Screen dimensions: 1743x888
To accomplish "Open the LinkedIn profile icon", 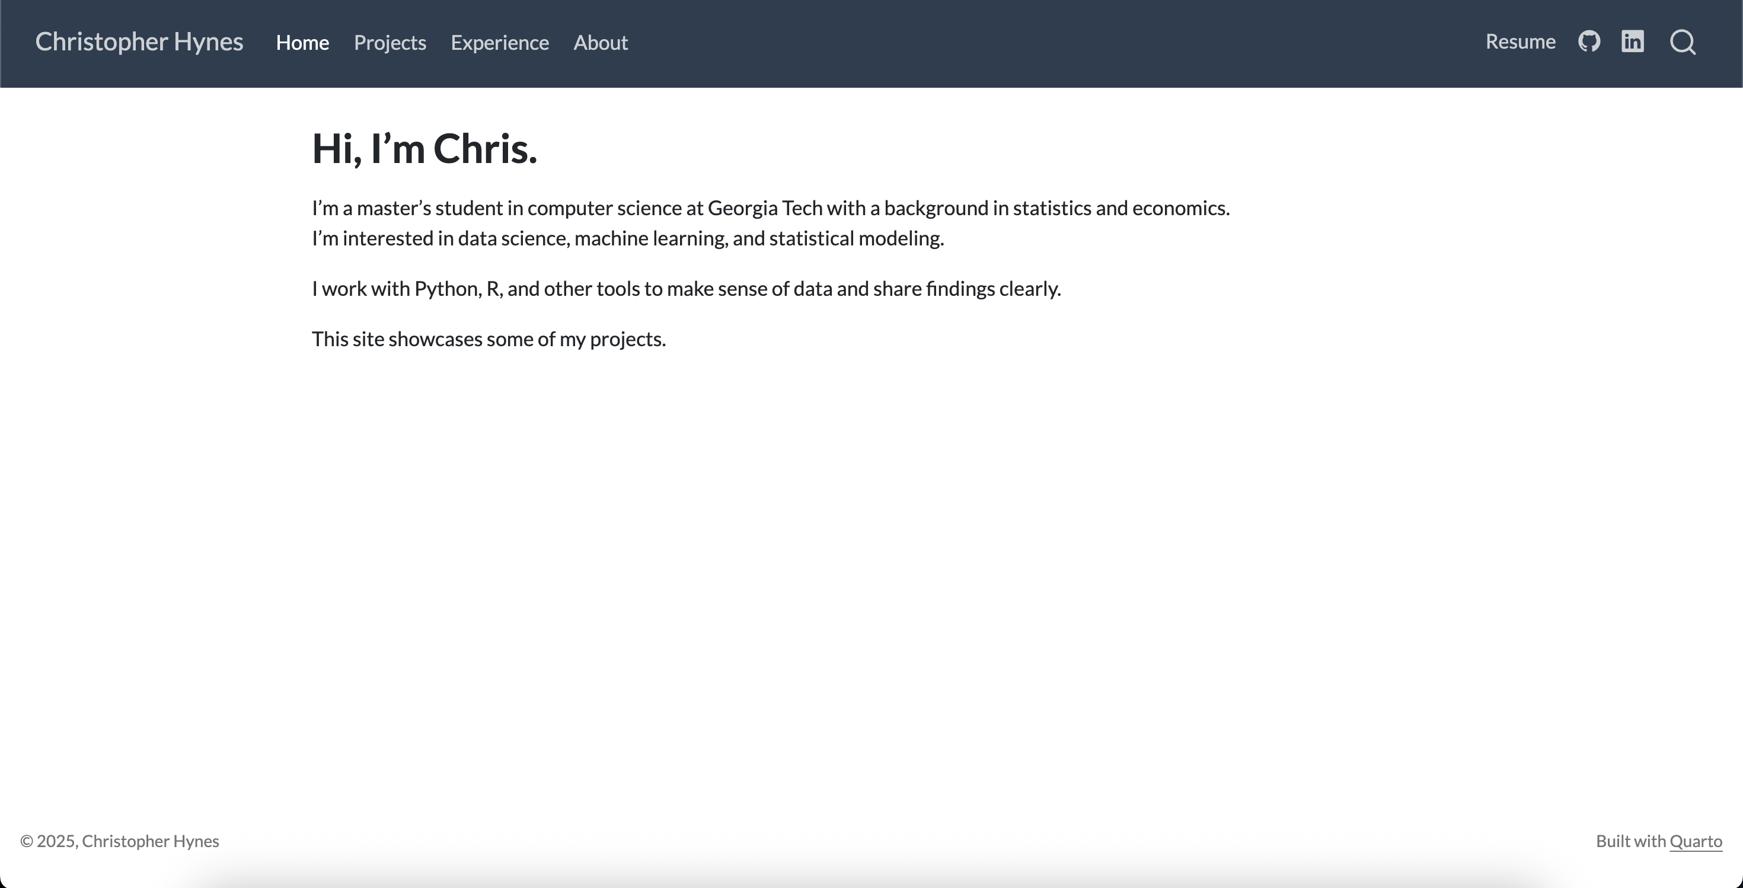I will pos(1632,42).
